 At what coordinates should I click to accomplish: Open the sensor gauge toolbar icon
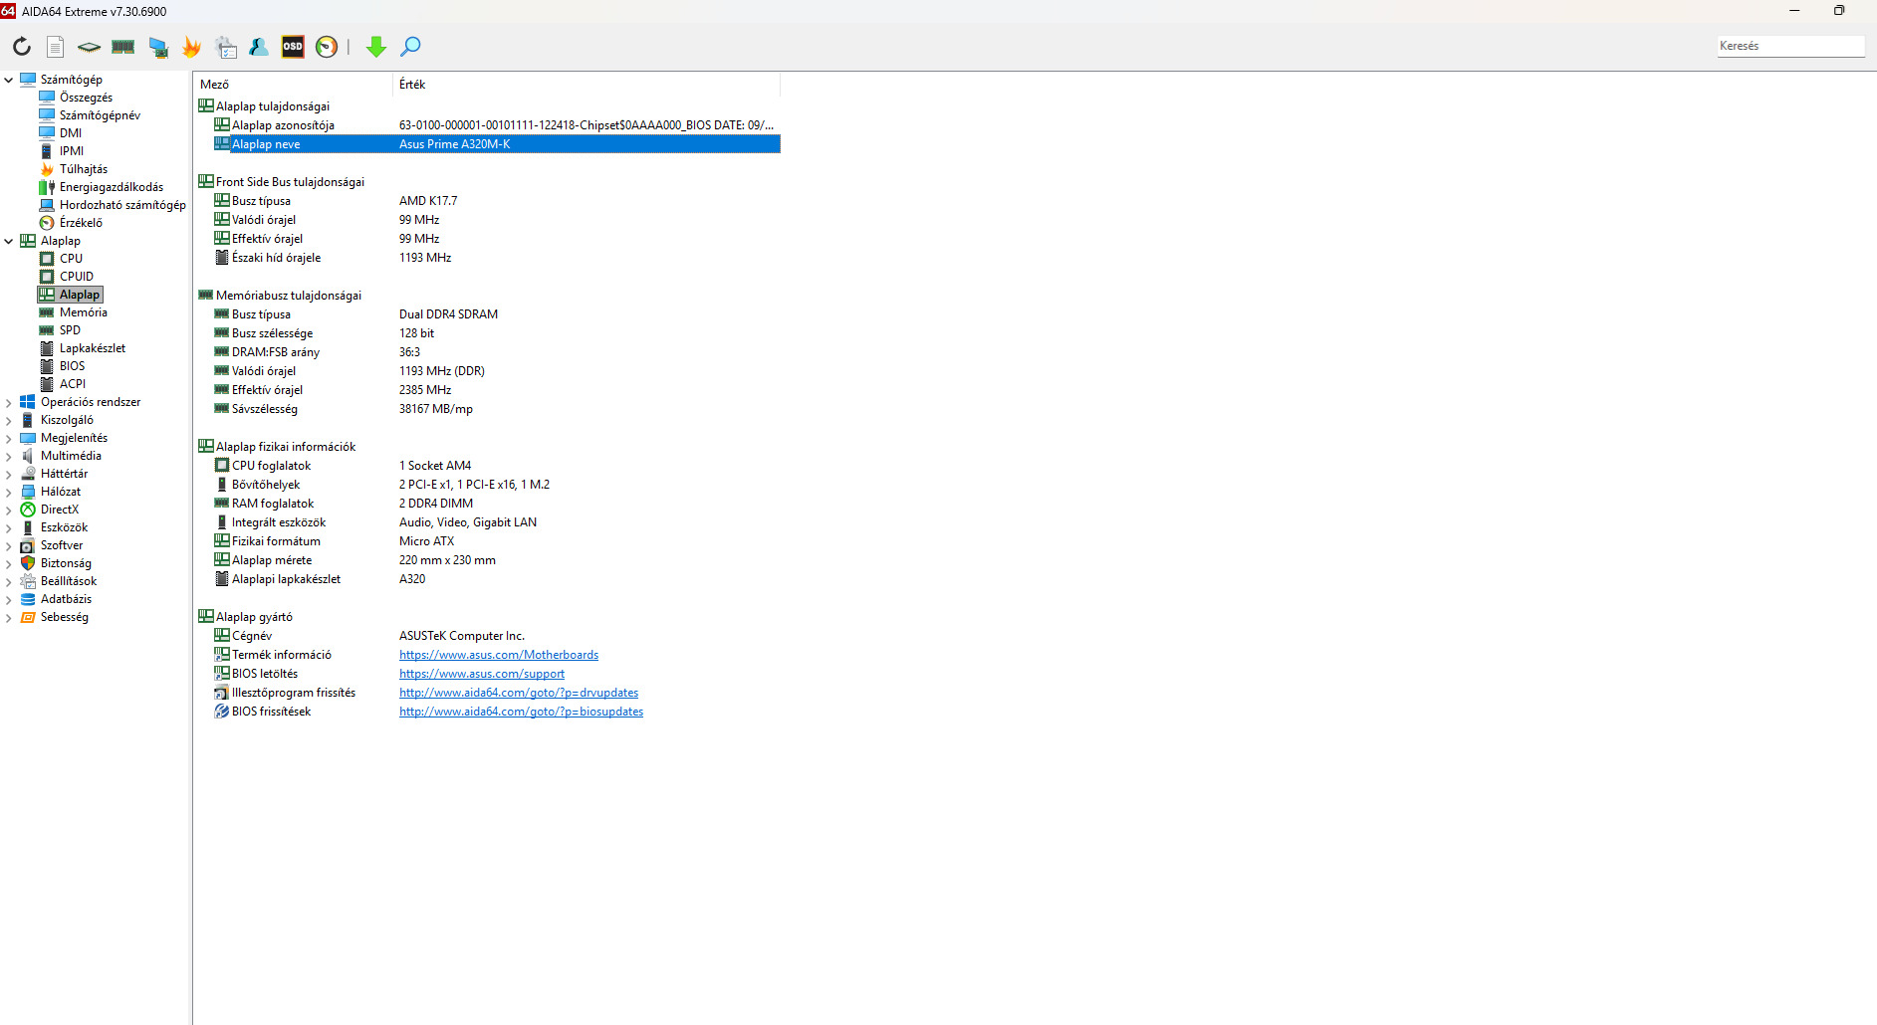pos(327,47)
